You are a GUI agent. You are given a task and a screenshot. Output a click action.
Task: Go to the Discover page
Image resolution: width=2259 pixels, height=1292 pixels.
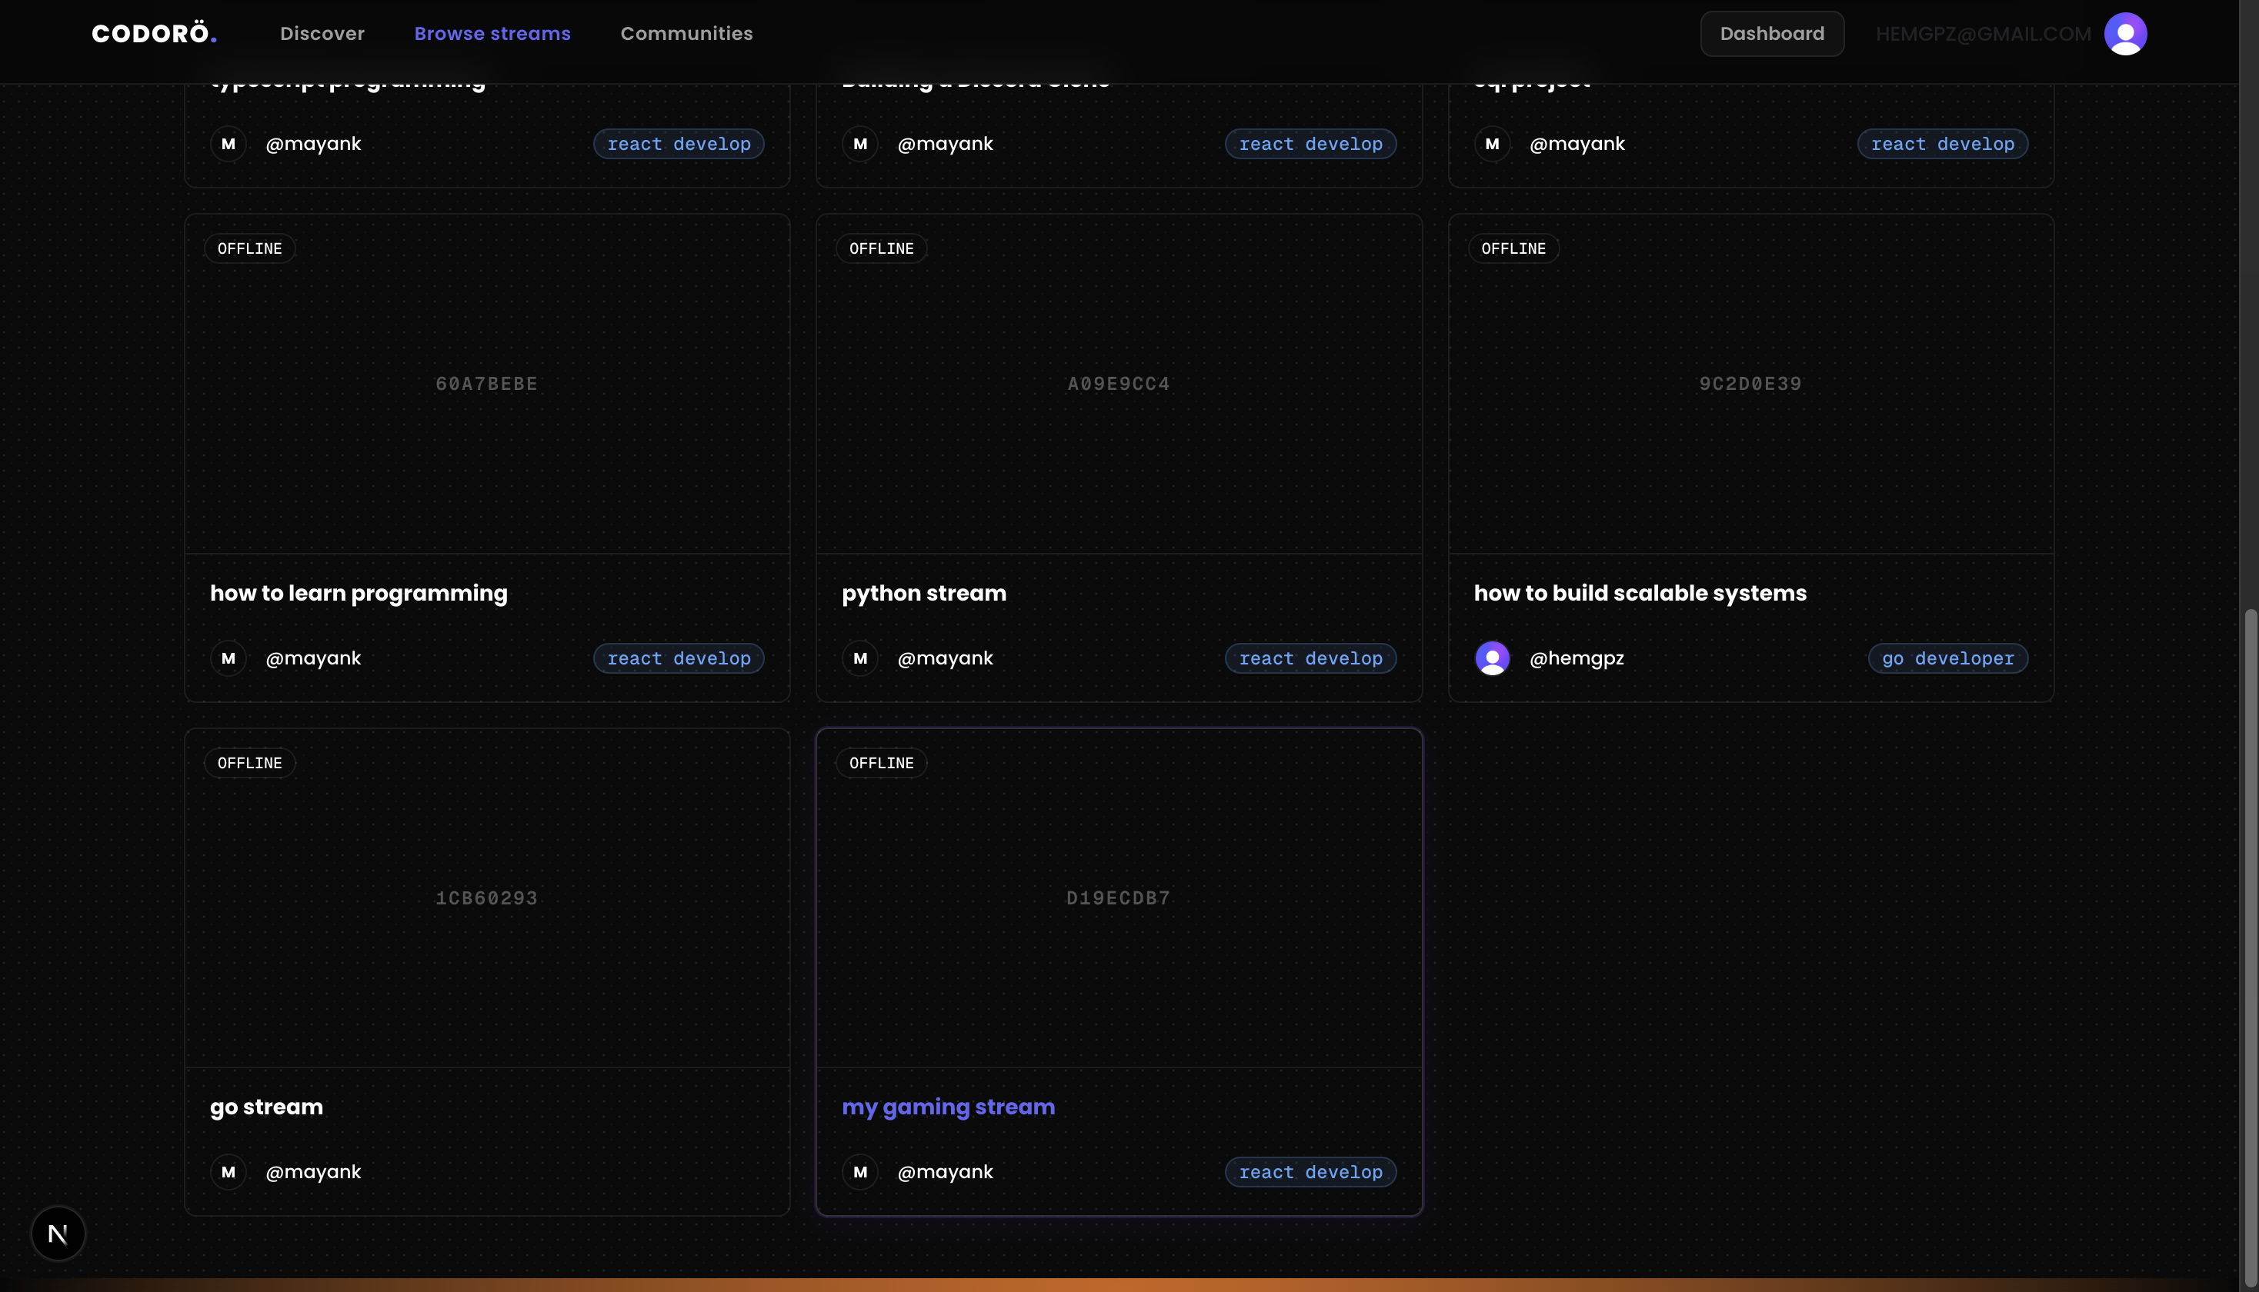pos(322,34)
